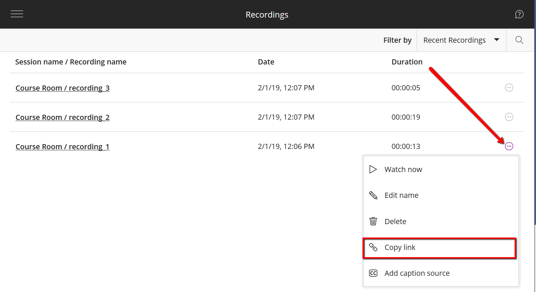Click the Recordings page title
Screen dimensions: 536x292
coord(267,15)
